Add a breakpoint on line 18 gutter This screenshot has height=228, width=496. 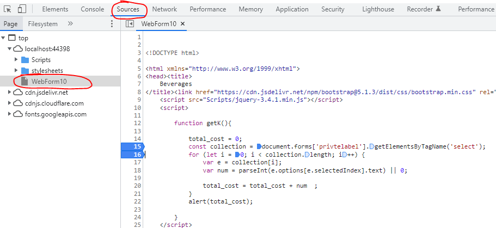(137, 170)
